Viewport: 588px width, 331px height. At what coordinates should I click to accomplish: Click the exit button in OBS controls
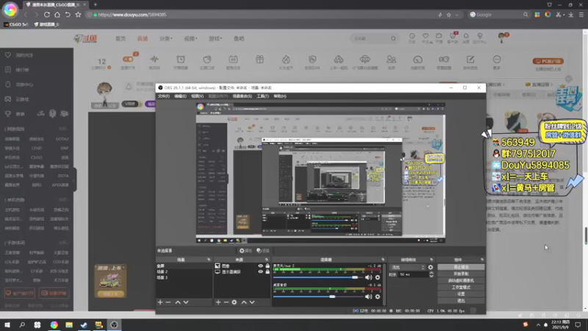[x=461, y=301]
